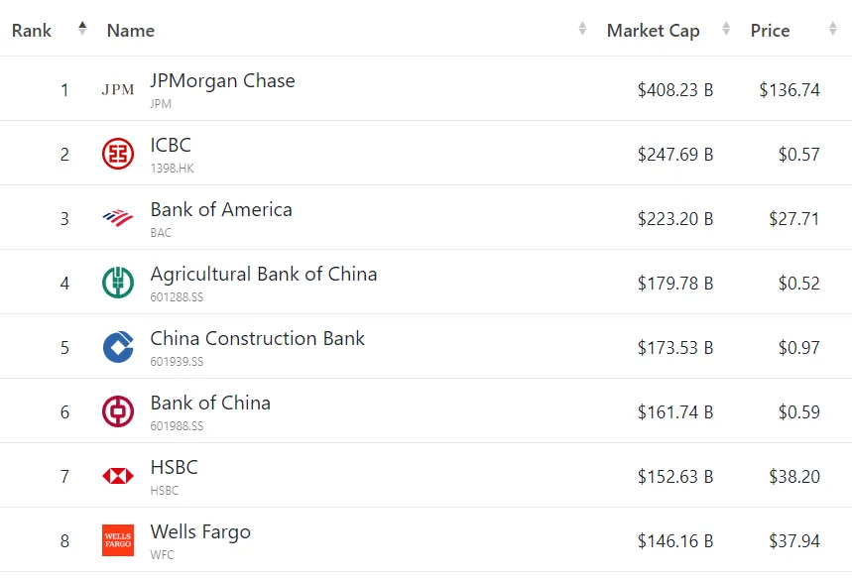
Task: Sort table using the Rank arrows
Action: (82, 28)
